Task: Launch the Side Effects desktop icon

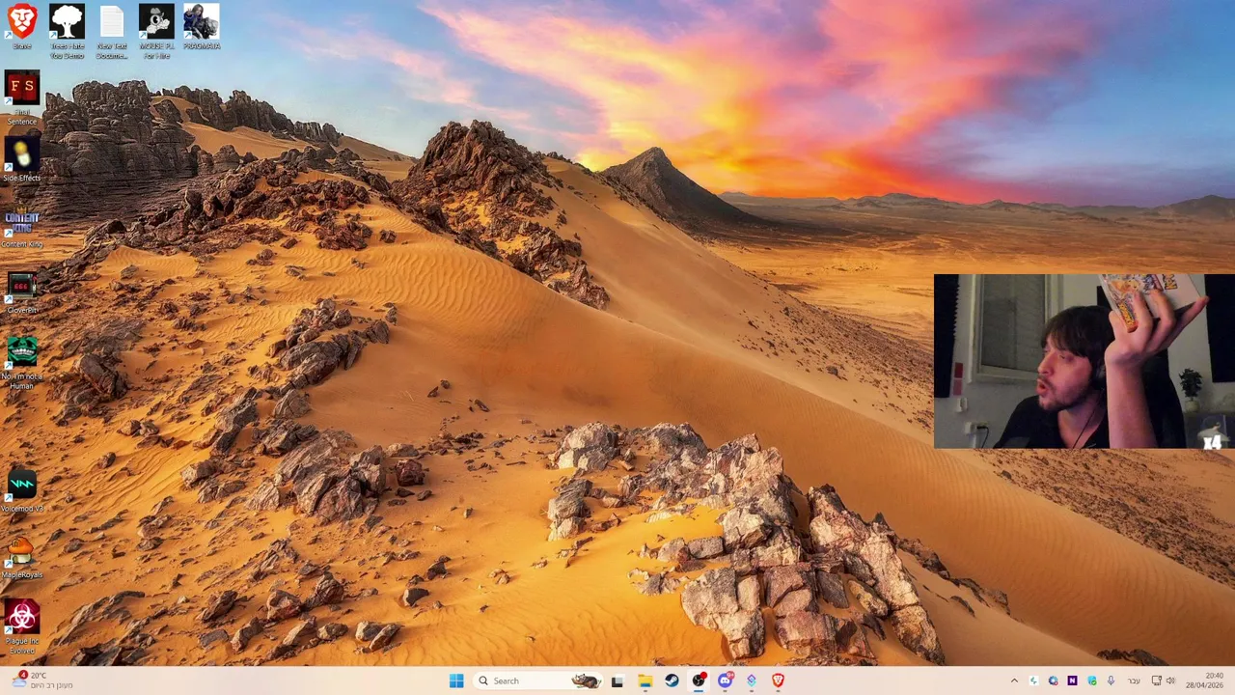Action: pos(21,159)
